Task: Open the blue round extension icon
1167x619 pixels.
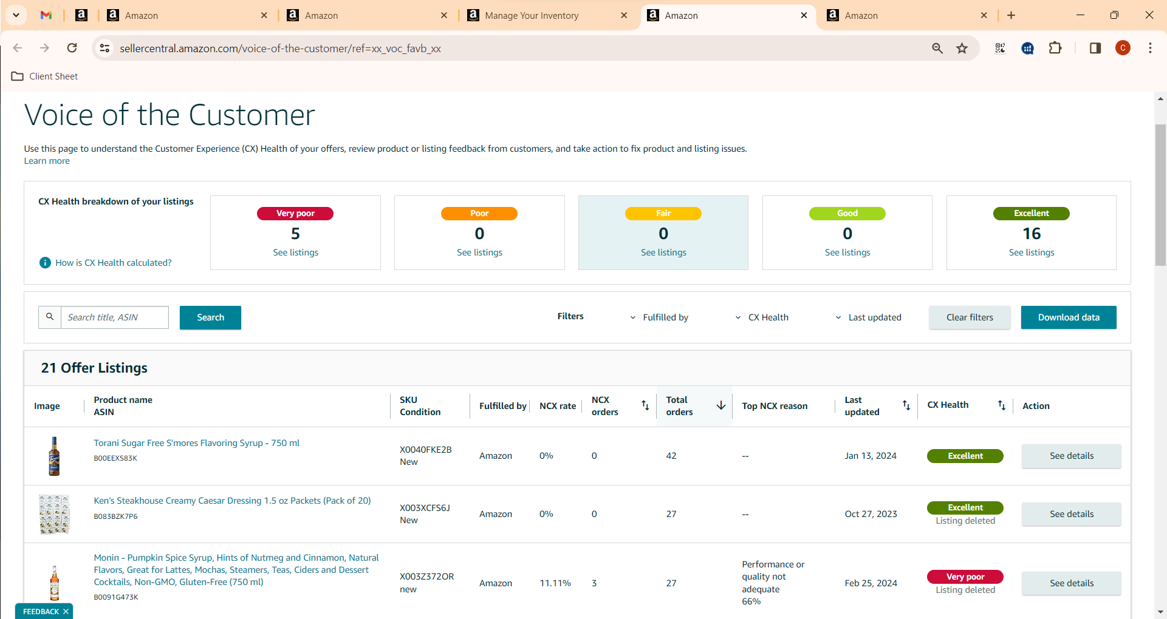Action: 1027,48
